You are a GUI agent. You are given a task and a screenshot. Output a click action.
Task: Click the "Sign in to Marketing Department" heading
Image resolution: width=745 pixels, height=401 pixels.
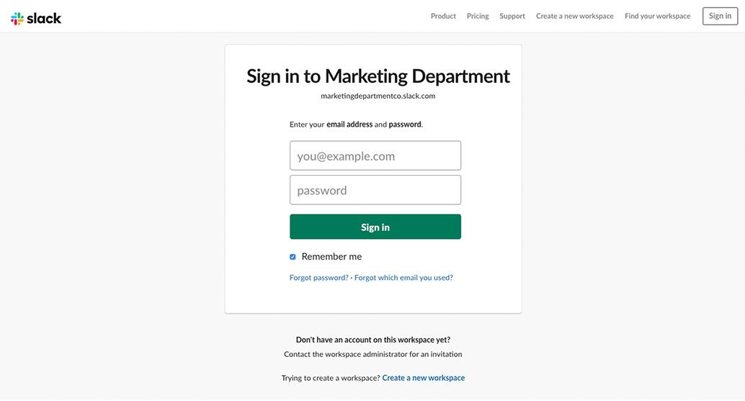pyautogui.click(x=378, y=76)
